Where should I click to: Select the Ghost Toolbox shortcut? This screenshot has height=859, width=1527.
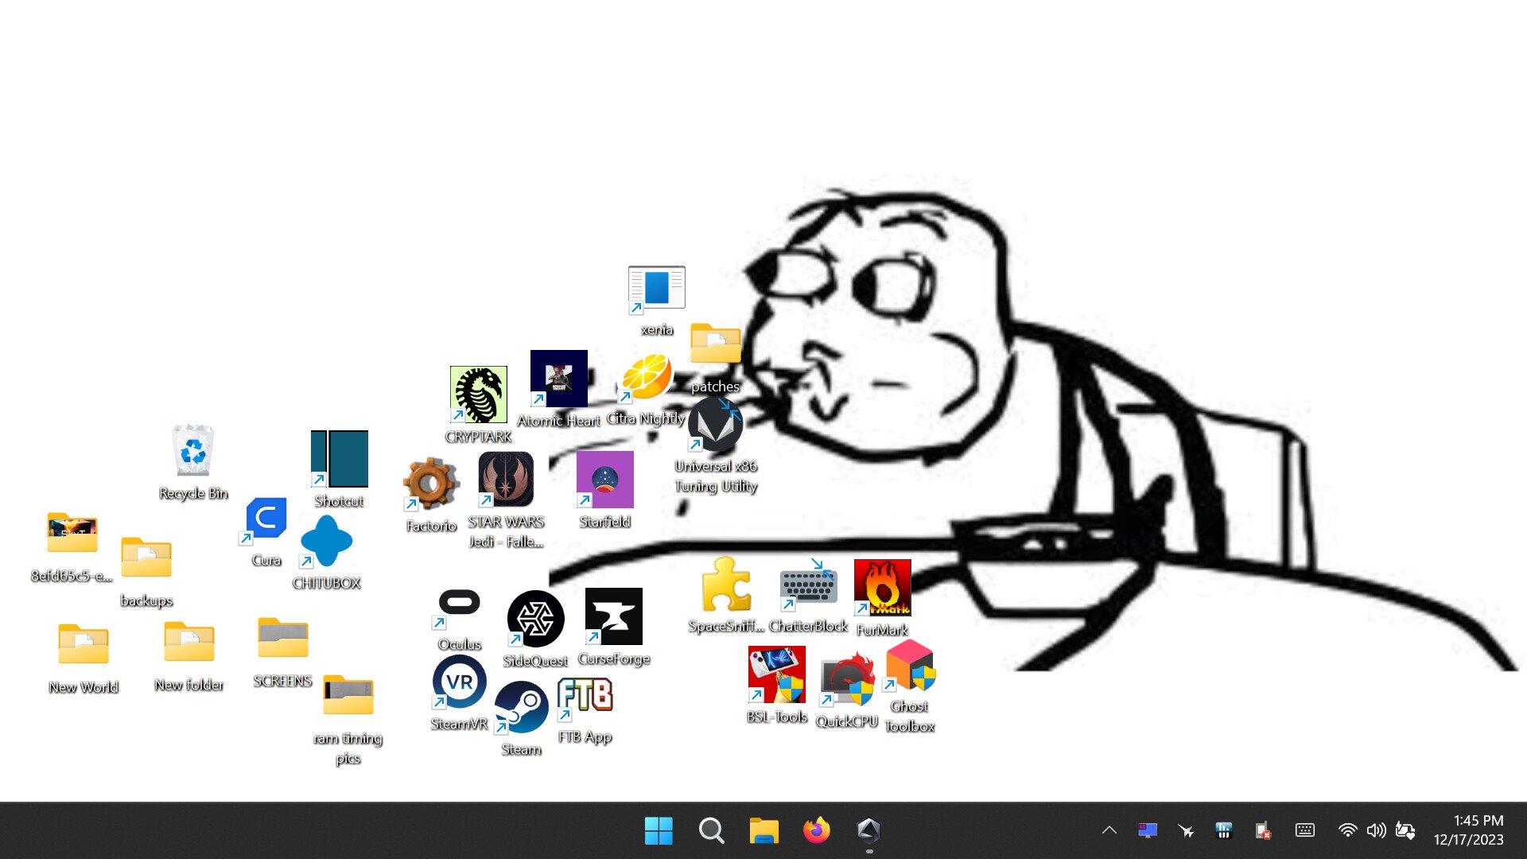[910, 667]
